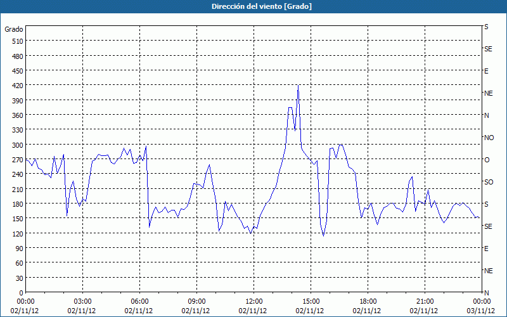Select the 'N' compass label at 0 level
This screenshot has width=507, height=317.
tap(487, 293)
